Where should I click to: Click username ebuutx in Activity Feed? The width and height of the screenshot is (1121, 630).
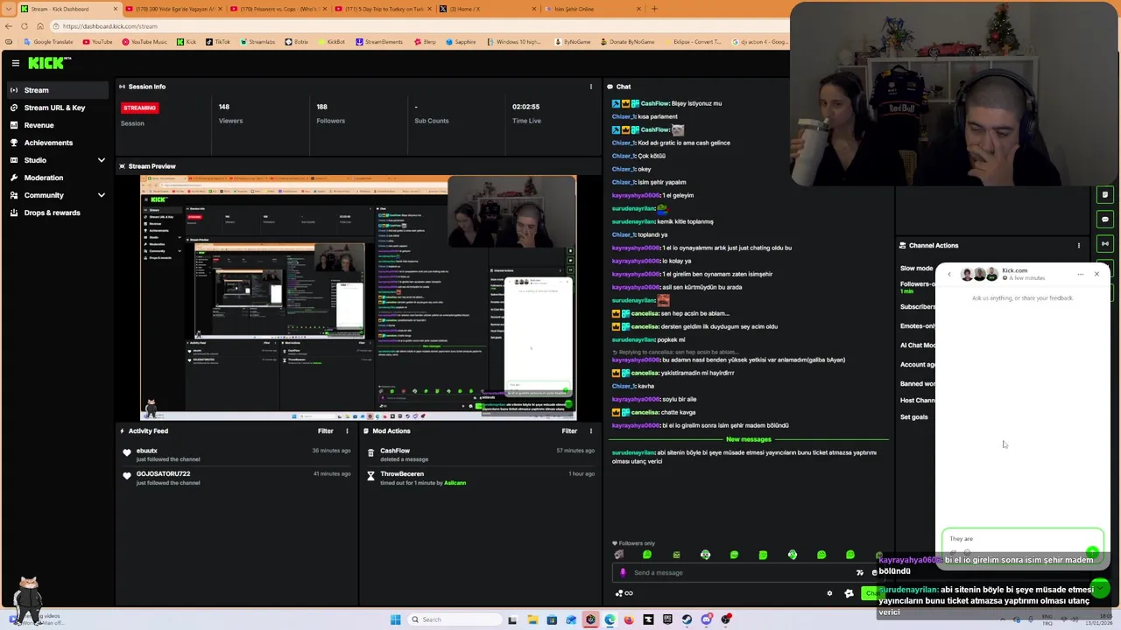[x=146, y=451]
